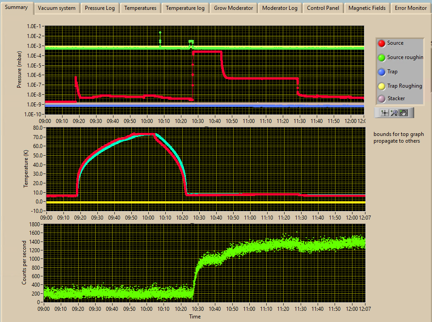432x322 pixels.
Task: Click the Stacker legend marker
Action: pyautogui.click(x=382, y=98)
